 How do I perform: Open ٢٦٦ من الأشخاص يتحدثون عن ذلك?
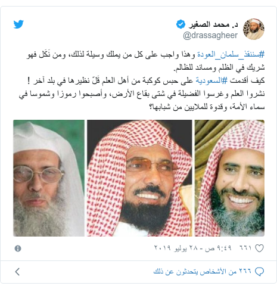point(203,271)
